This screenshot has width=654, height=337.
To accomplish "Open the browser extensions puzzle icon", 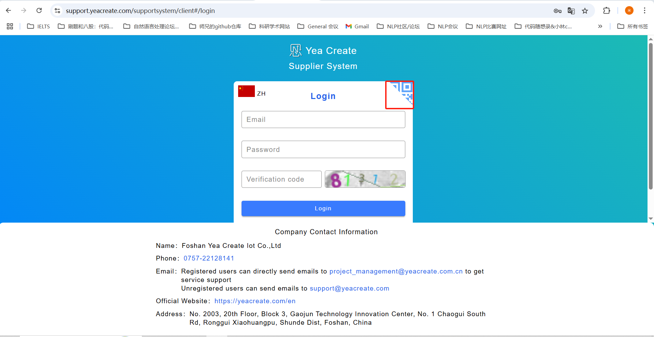I will [x=607, y=11].
